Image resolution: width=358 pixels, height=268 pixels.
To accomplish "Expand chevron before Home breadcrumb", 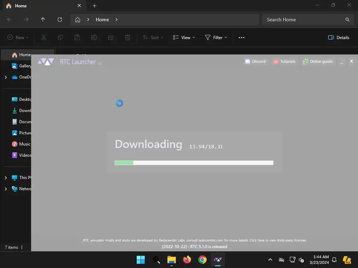I will pyautogui.click(x=88, y=20).
